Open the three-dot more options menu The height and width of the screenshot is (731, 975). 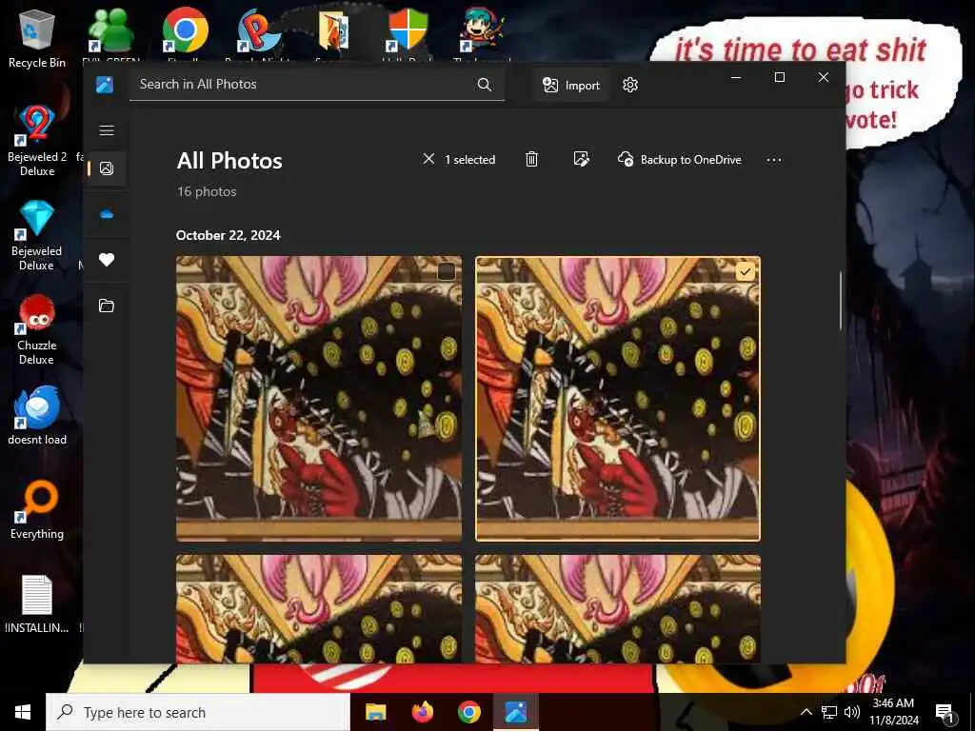click(x=774, y=160)
